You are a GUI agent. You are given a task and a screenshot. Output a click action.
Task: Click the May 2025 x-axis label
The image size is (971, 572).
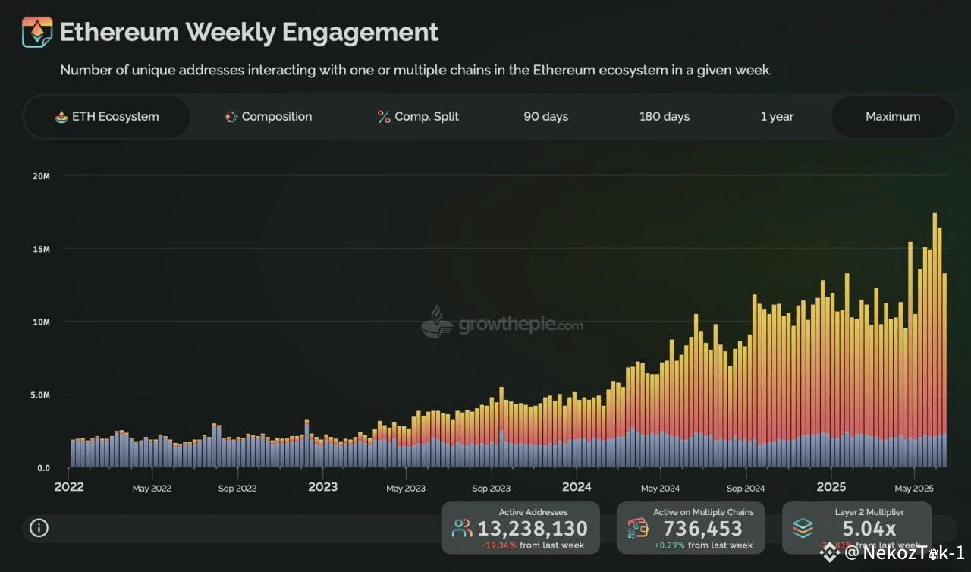[x=914, y=489]
